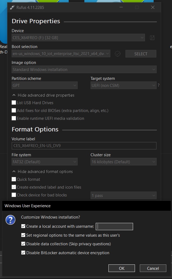The image size is (172, 279).
Task: Open the Boot selection dropdown
Action: point(61,53)
